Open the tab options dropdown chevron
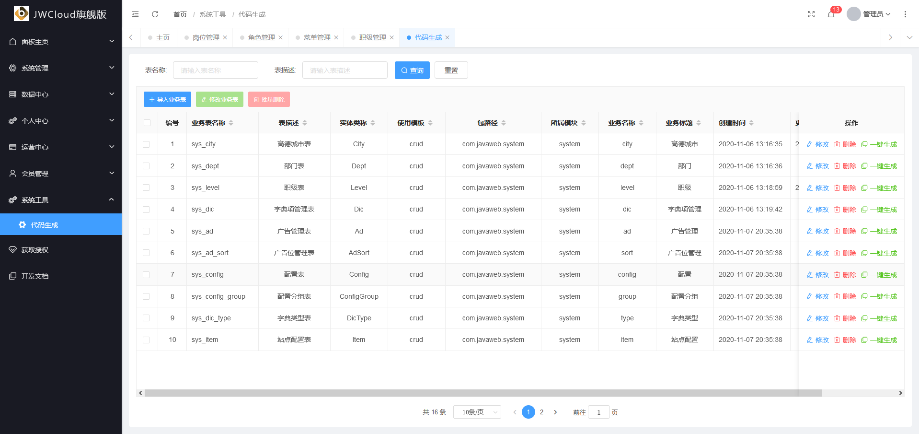Viewport: 919px width, 434px height. pos(909,37)
